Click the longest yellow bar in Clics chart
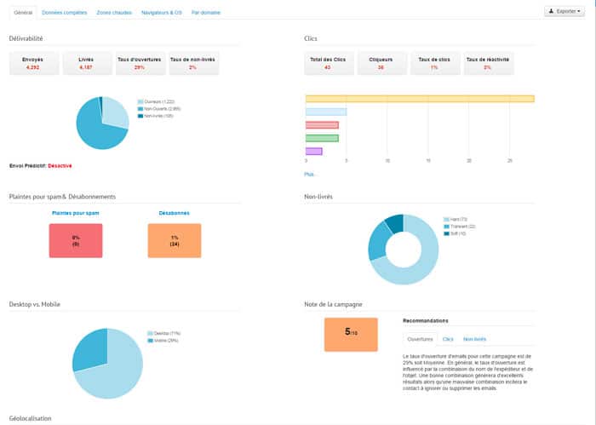Screen dimensions: 596x425 tap(419, 99)
